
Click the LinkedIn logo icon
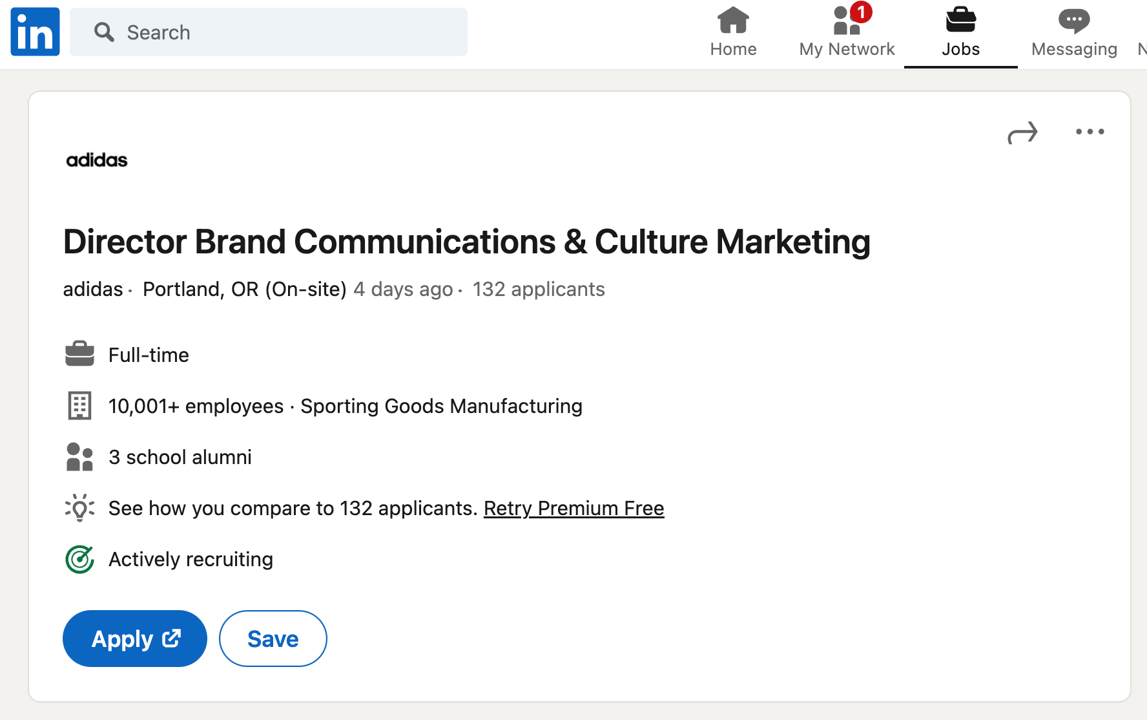(35, 32)
